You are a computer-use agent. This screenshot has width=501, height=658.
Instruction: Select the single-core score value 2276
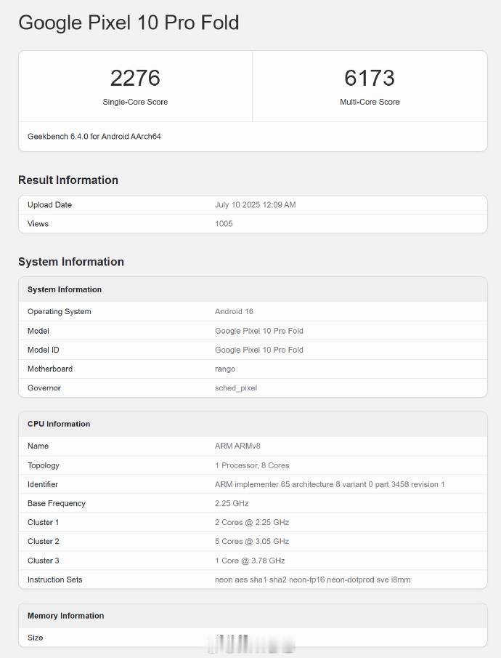click(x=135, y=78)
